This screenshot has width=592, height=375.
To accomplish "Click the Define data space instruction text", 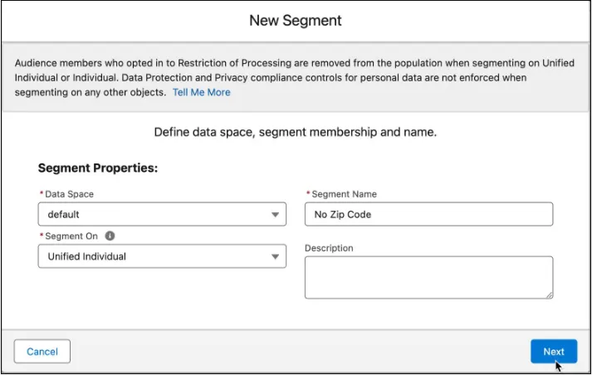I will tap(296, 133).
